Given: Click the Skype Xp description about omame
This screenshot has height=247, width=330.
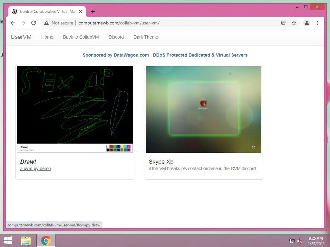Looking at the screenshot, I should (x=202, y=169).
